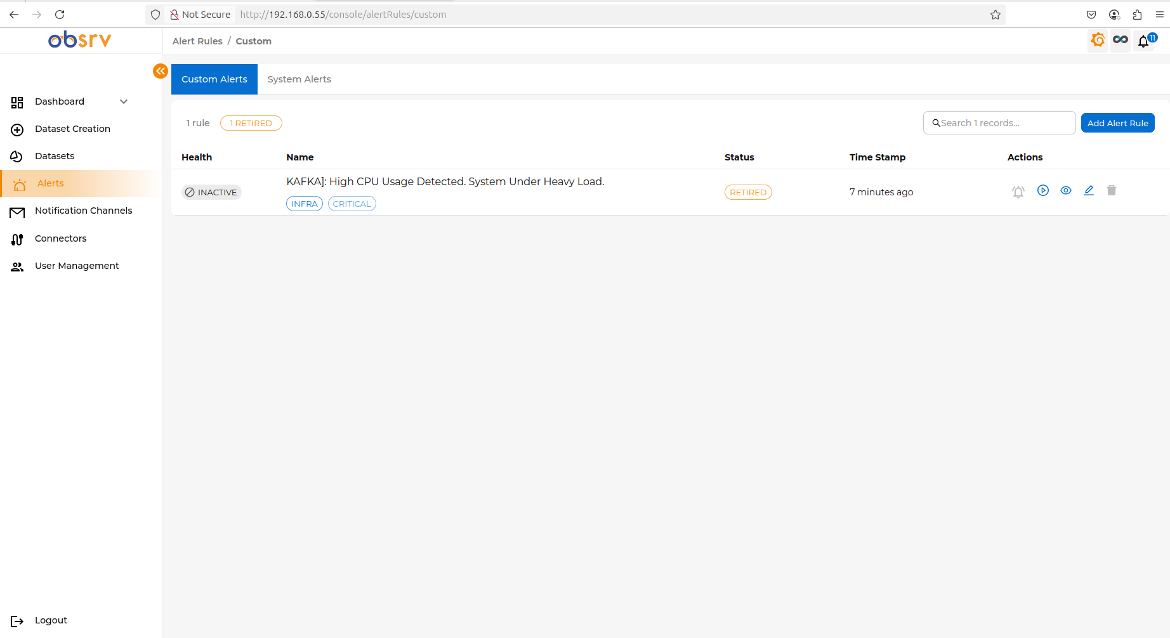Open User Management menu item
The height and width of the screenshot is (638, 1170).
(x=77, y=266)
